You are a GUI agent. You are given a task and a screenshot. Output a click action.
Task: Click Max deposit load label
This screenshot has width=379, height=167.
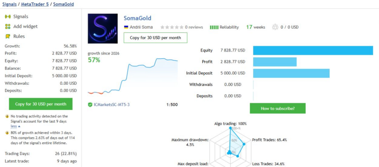(x=193, y=164)
